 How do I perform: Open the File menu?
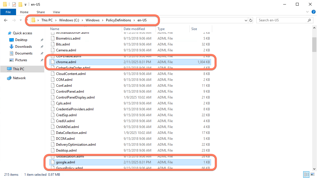(x=8, y=12)
